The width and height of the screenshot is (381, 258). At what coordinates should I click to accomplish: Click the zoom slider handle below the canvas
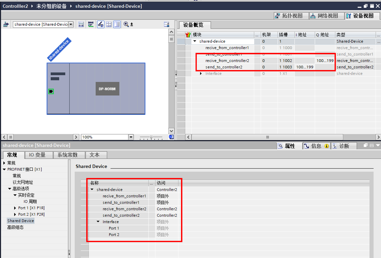click(x=151, y=137)
